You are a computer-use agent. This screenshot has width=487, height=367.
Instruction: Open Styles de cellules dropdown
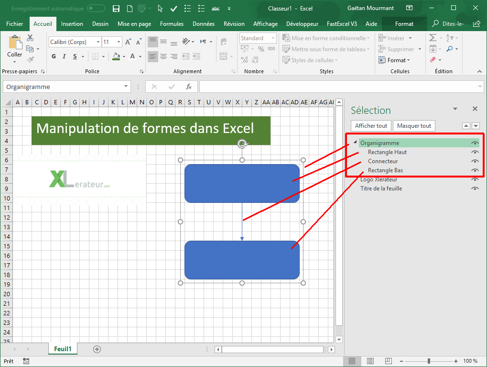[310, 60]
